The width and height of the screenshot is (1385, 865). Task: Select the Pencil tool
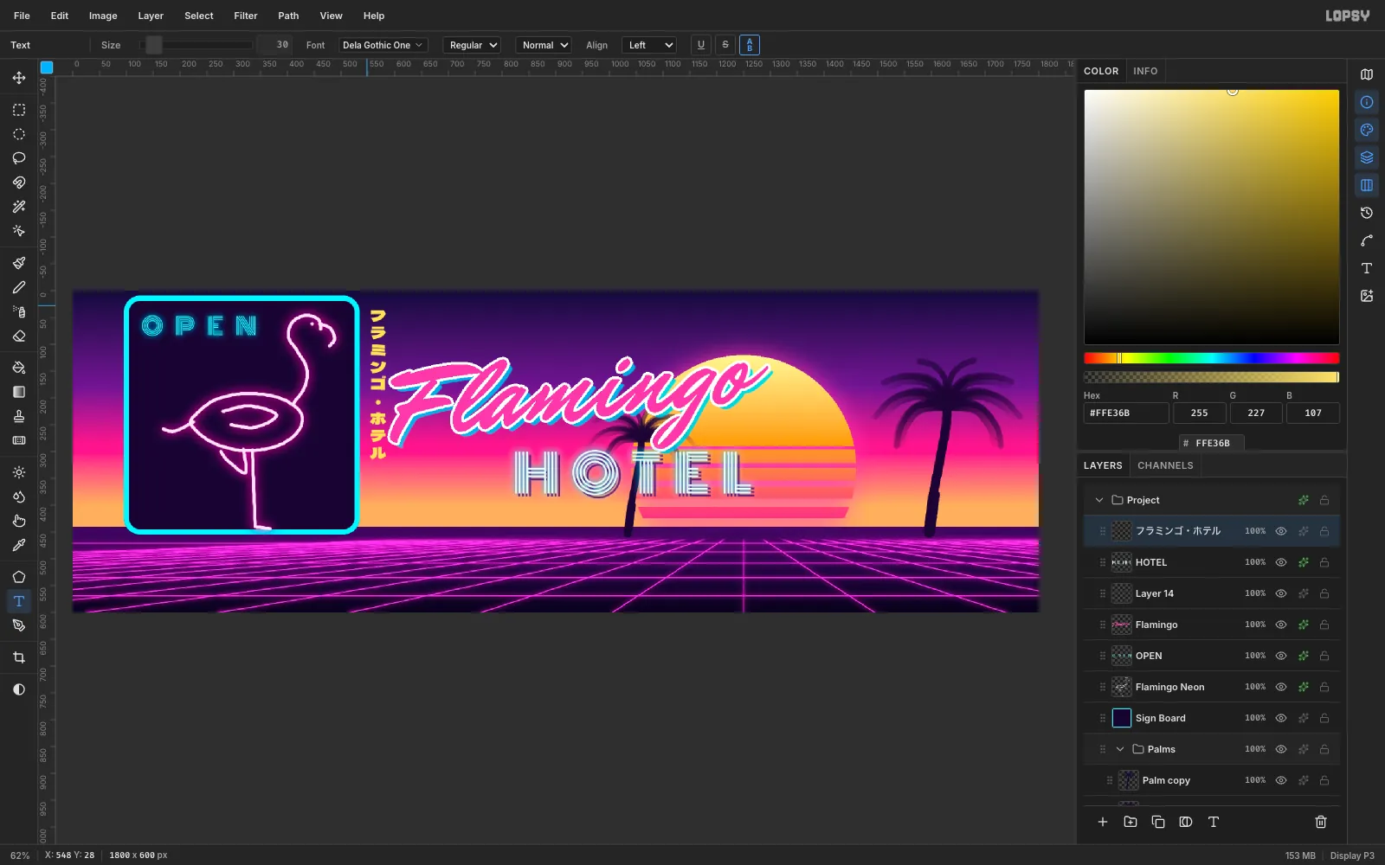point(19,287)
